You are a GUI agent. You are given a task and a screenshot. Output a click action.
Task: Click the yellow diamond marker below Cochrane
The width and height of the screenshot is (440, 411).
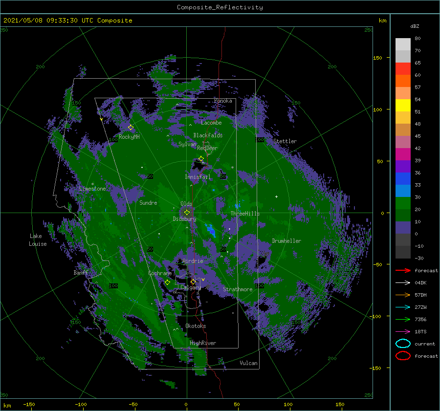tap(167, 282)
